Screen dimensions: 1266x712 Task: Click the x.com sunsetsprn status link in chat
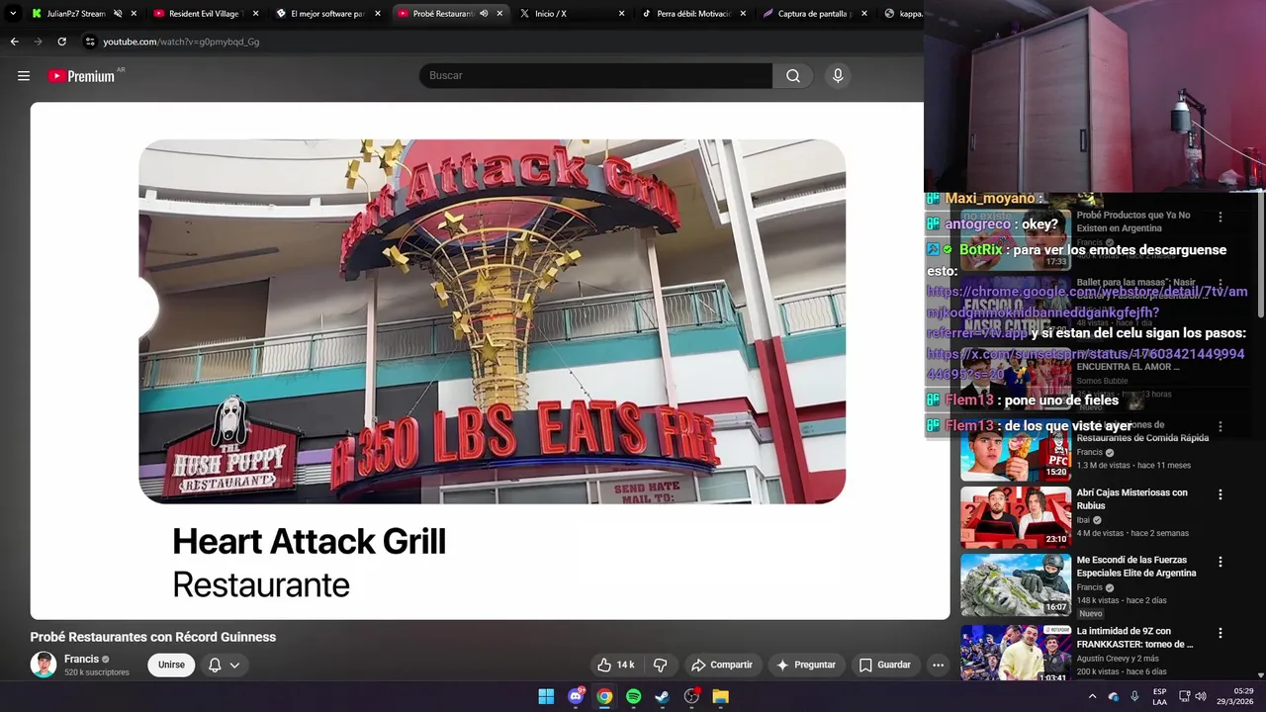coord(1085,364)
